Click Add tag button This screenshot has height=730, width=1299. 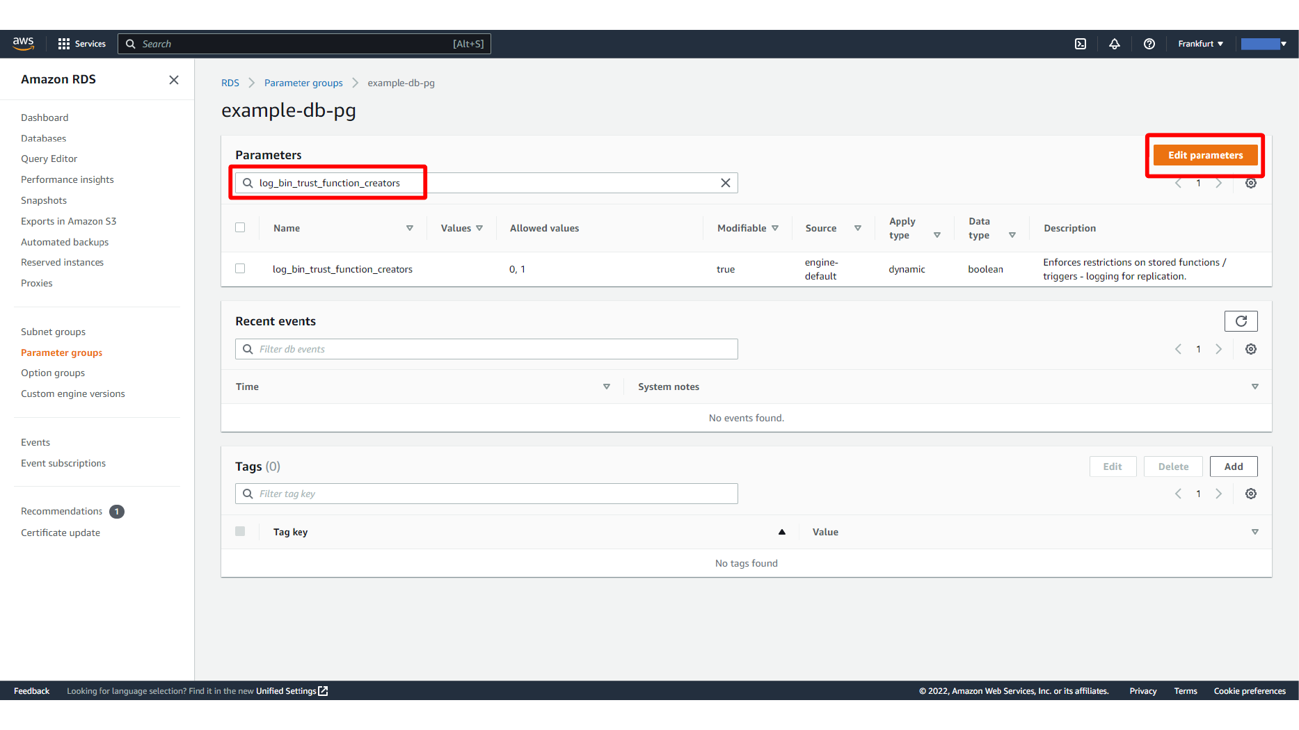coord(1234,467)
